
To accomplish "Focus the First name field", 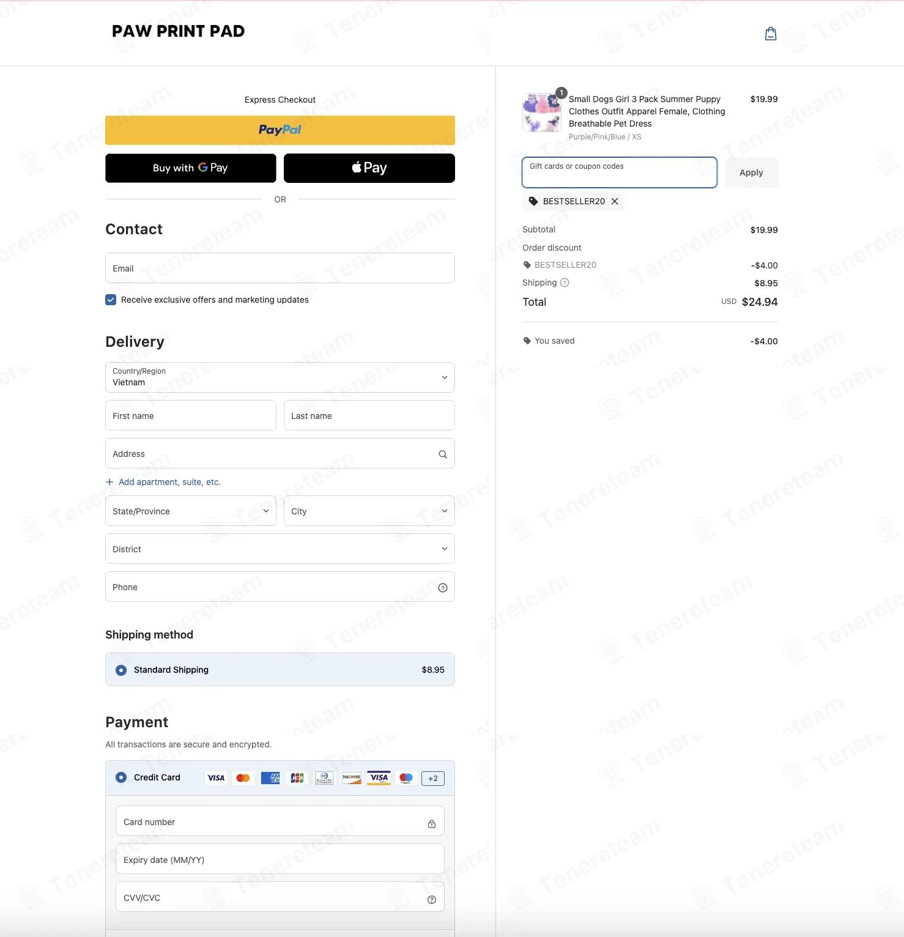I will [x=191, y=415].
